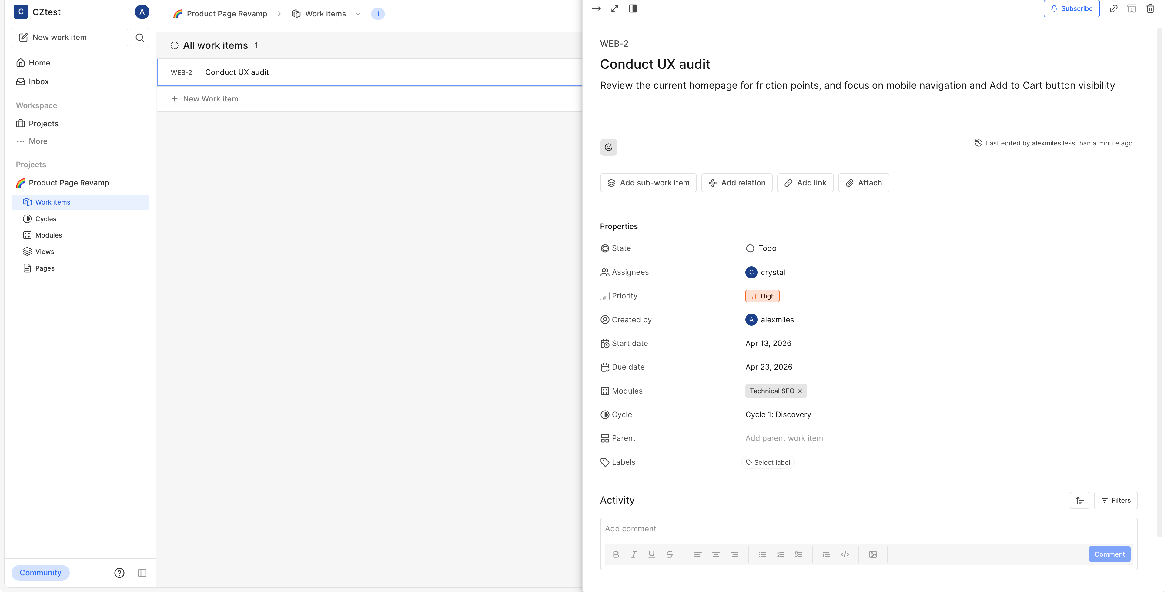Change the High priority dropdown
1164x592 pixels.
tap(762, 296)
